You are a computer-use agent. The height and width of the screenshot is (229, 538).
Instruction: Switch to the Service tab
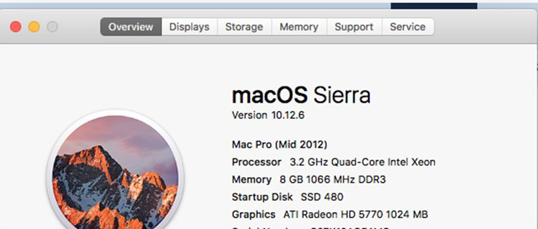(x=408, y=27)
